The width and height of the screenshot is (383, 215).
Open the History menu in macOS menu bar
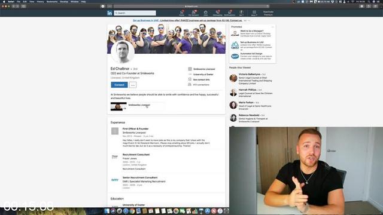click(x=40, y=1)
